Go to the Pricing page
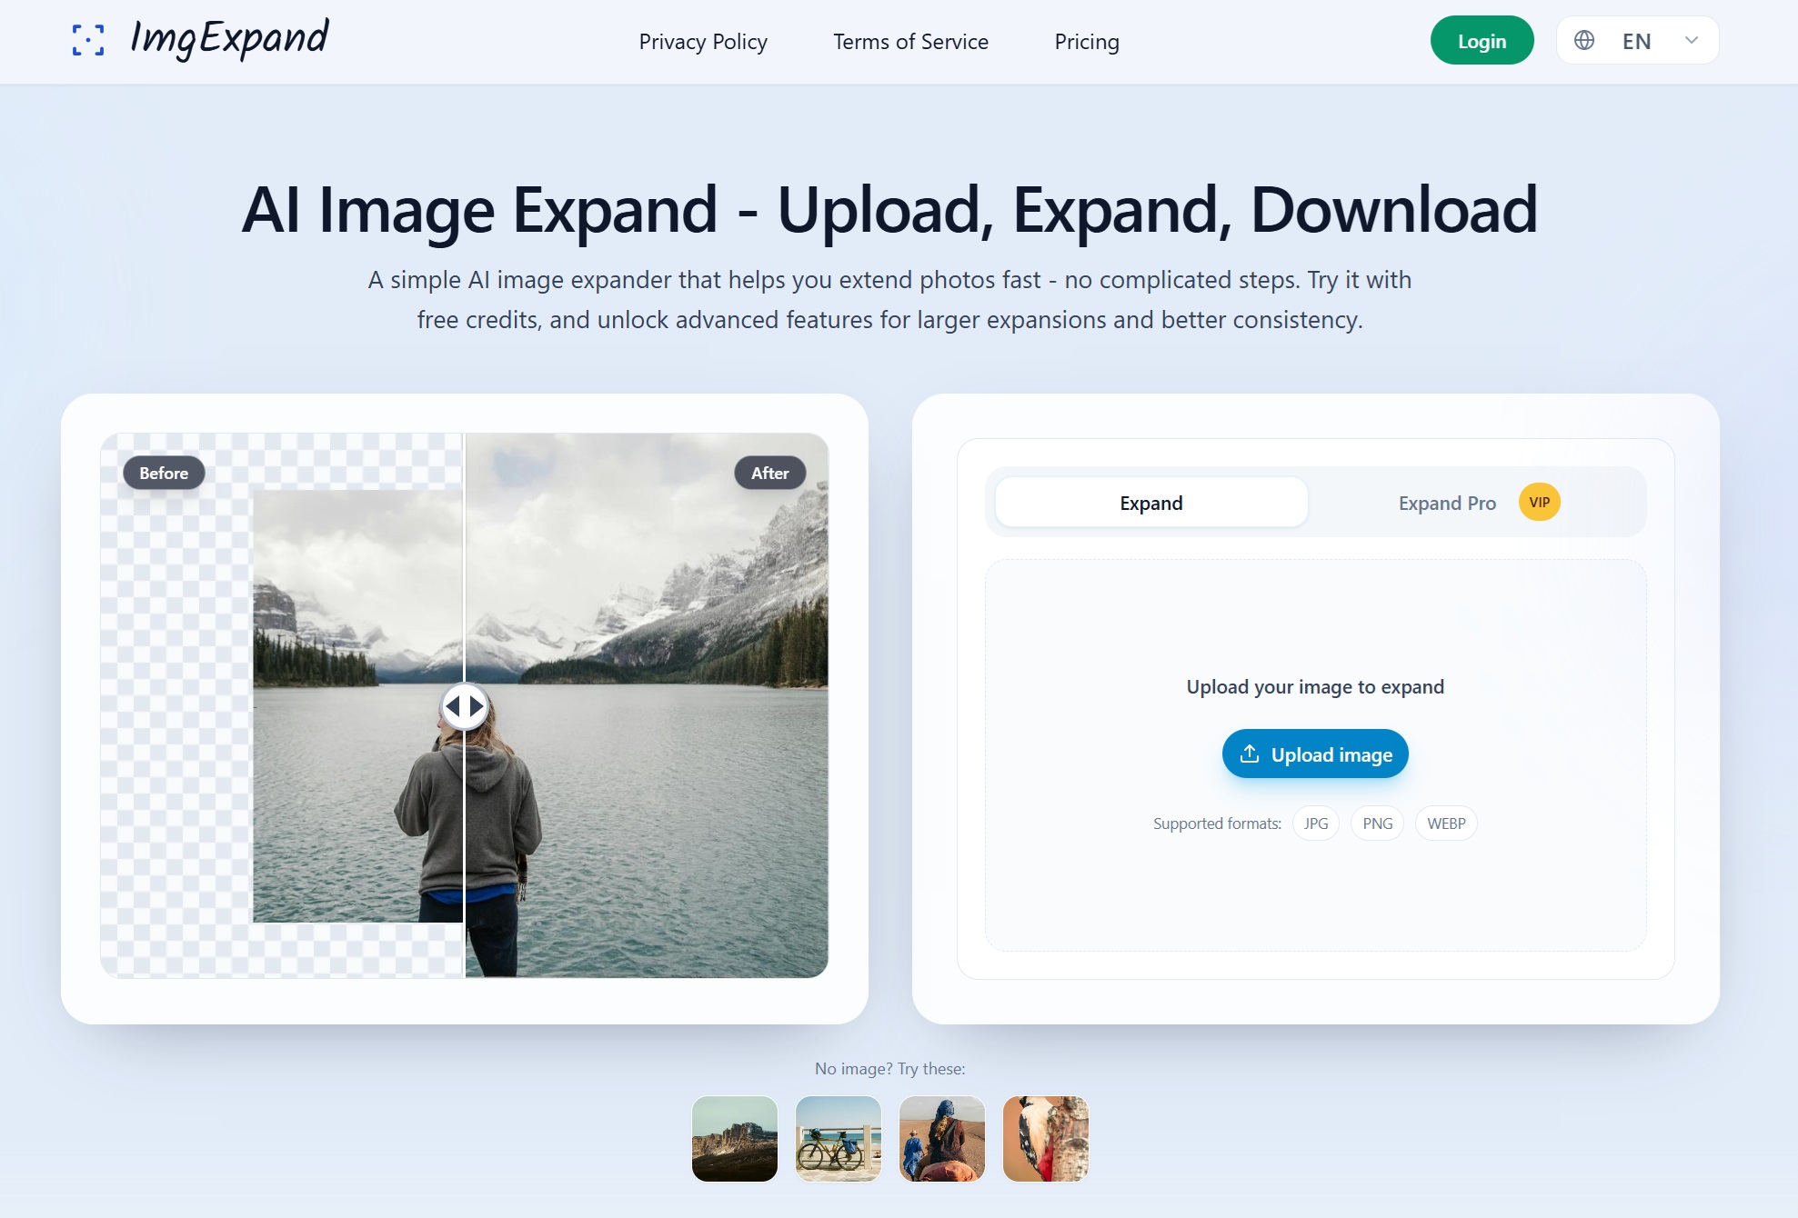 pos(1087,42)
